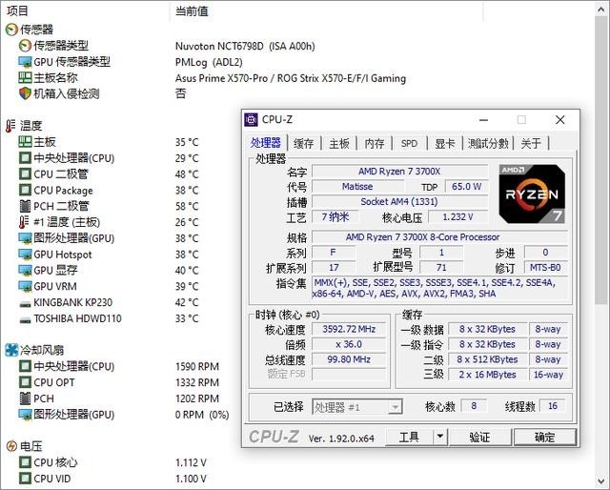This screenshot has width=610, height=490.
Task: Click the #1 温度 (主板) thermometer icon
Action: click(24, 222)
